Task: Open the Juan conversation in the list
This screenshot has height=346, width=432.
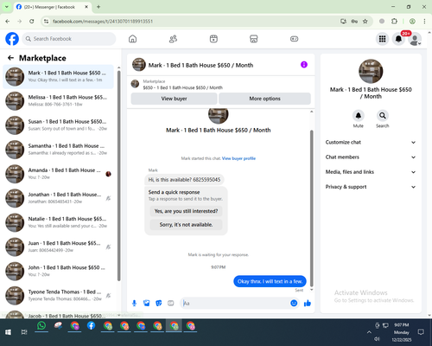Action: click(58, 247)
